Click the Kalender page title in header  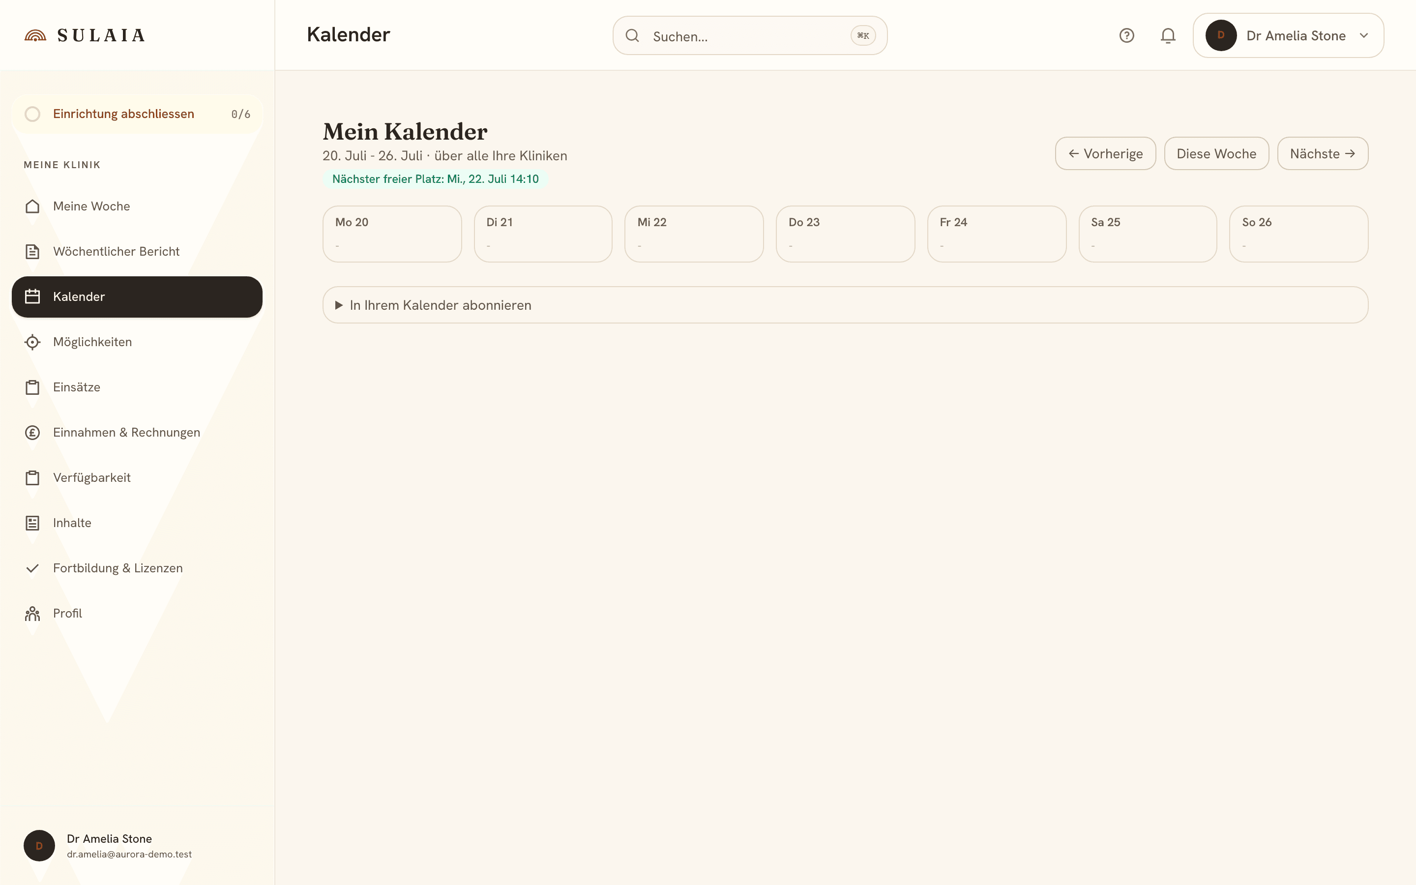coord(348,34)
